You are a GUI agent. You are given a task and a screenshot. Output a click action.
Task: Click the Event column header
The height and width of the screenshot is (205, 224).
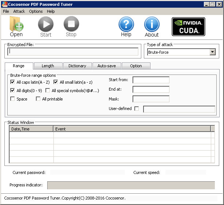132,129
